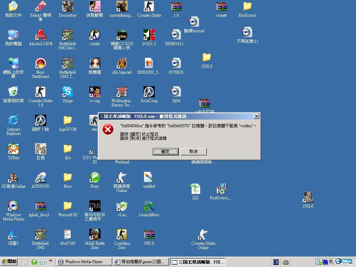Viewport: 356px width, 267px height.
Task: Open the SvenCoop desktop icon
Action: click(x=149, y=92)
